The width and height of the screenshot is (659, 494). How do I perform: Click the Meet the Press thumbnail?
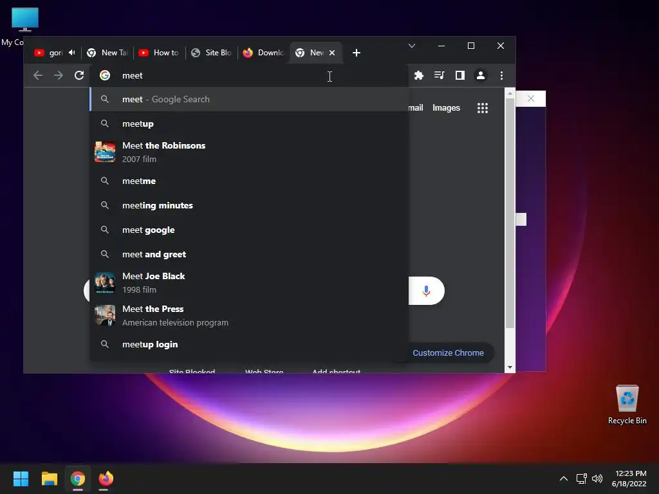105,315
